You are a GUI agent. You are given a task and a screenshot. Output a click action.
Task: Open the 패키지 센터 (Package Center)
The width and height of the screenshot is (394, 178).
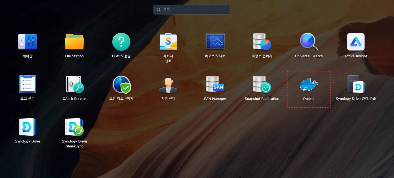[x=168, y=41]
